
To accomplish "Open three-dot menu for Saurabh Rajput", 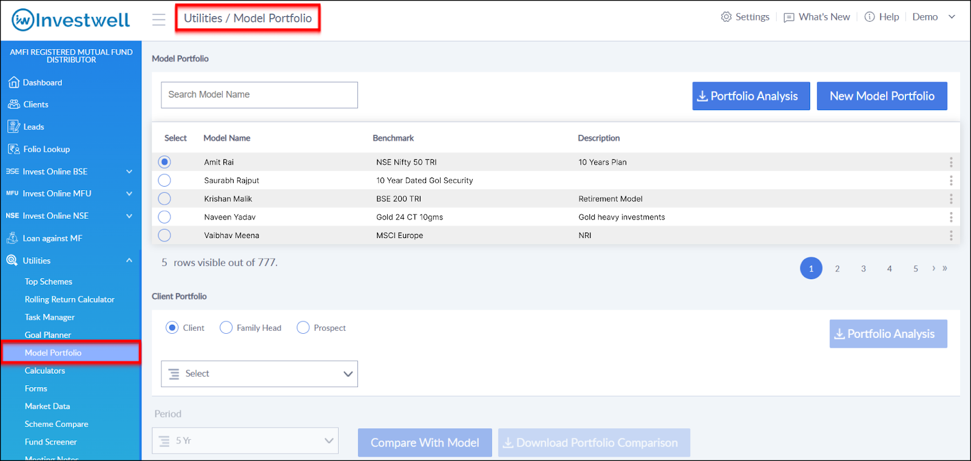I will (x=951, y=181).
